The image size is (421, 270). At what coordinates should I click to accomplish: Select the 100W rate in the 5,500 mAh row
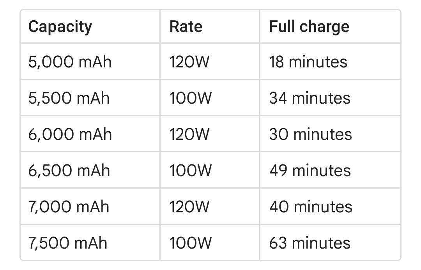[x=190, y=98]
